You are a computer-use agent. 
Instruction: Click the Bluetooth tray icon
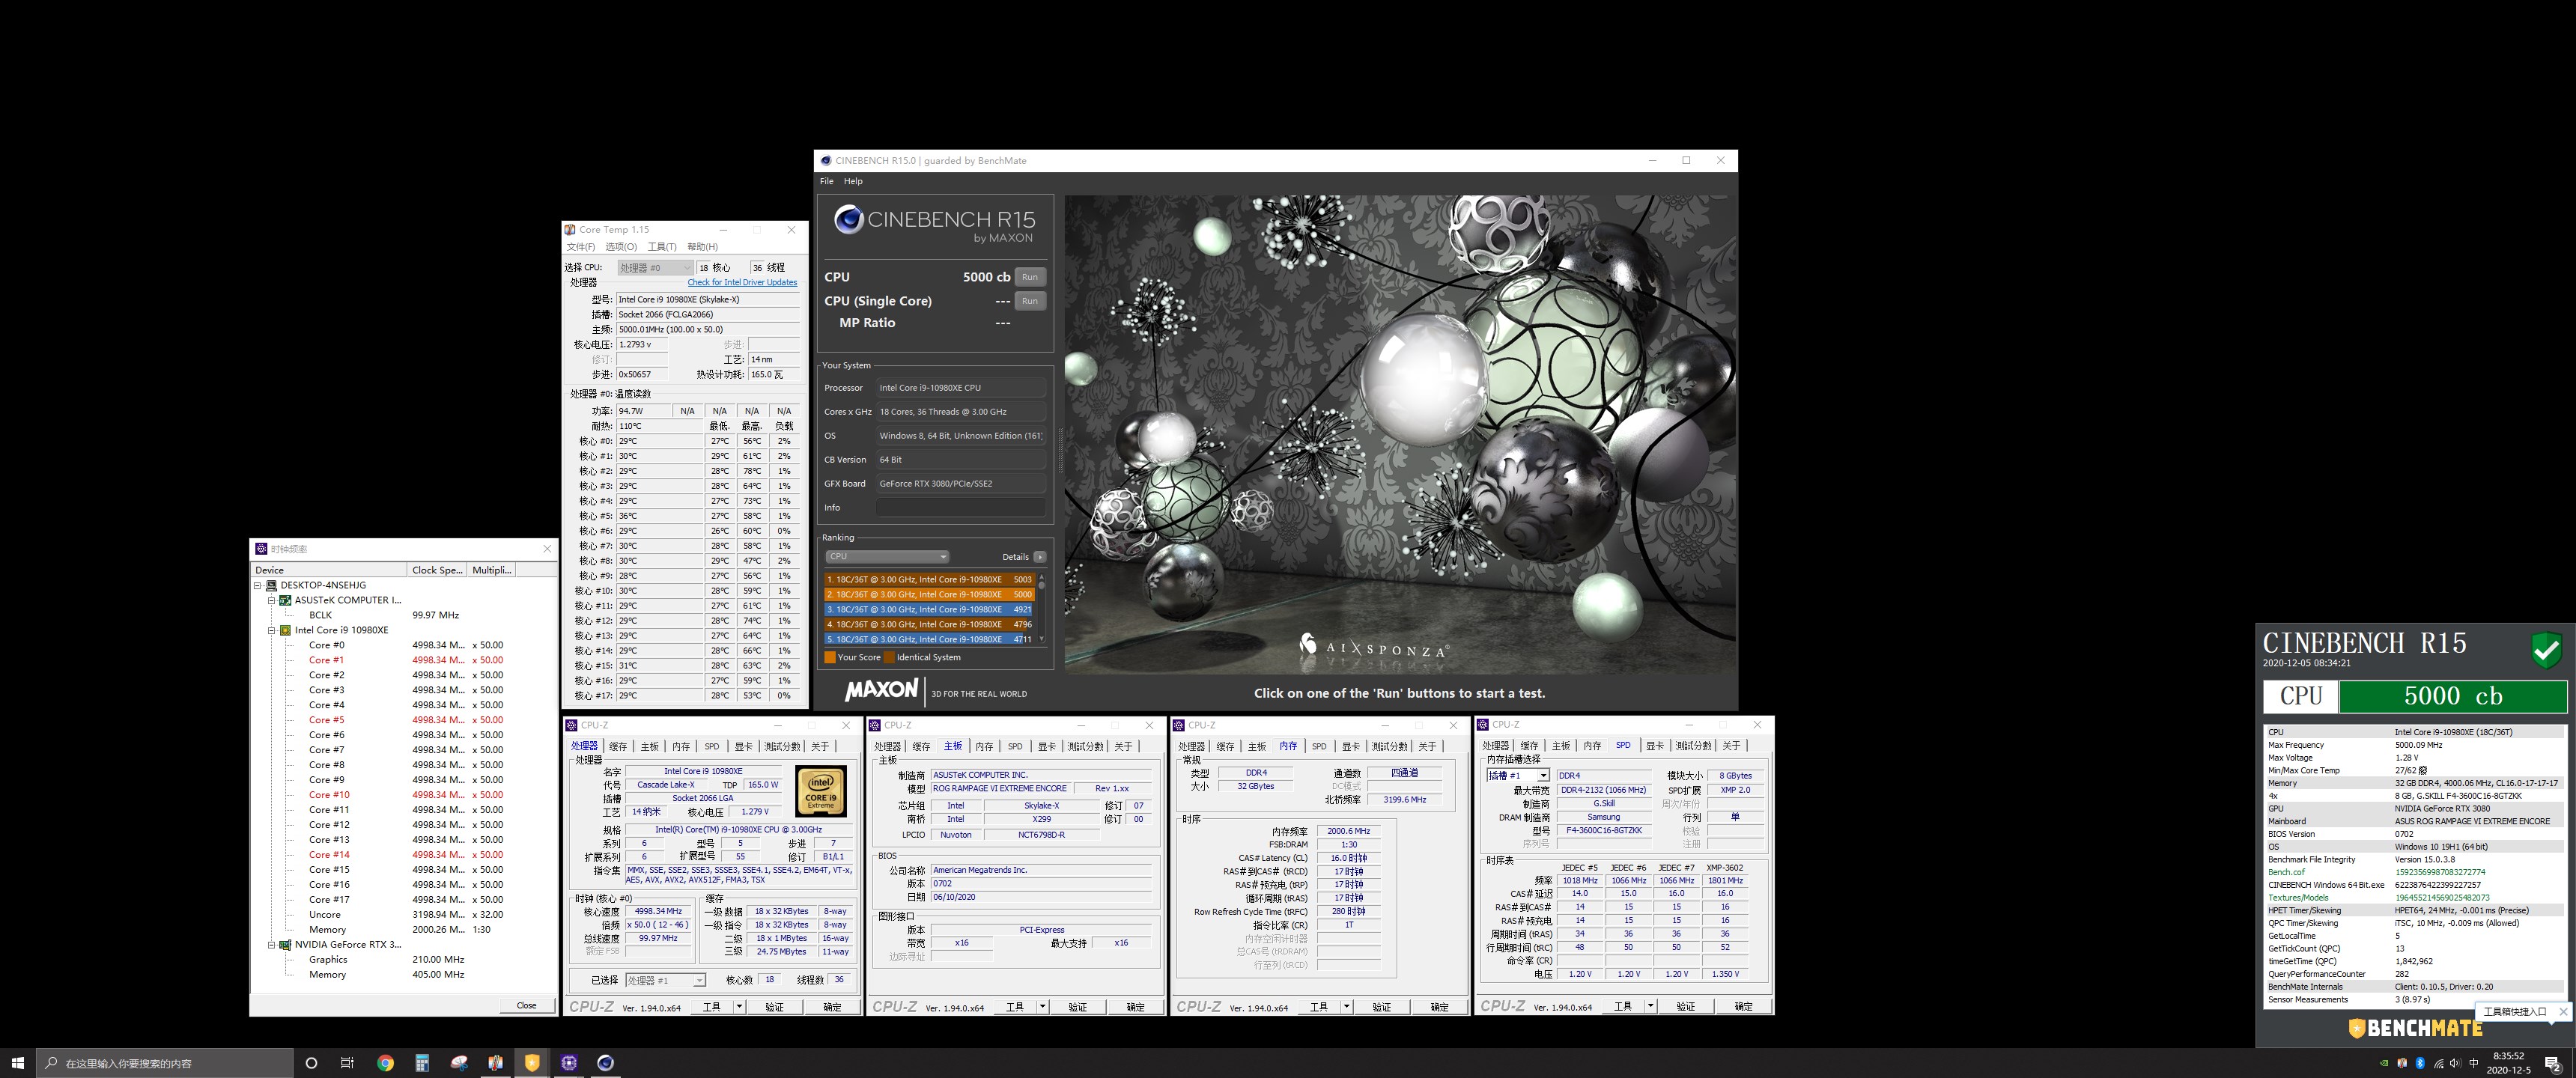[2420, 1063]
